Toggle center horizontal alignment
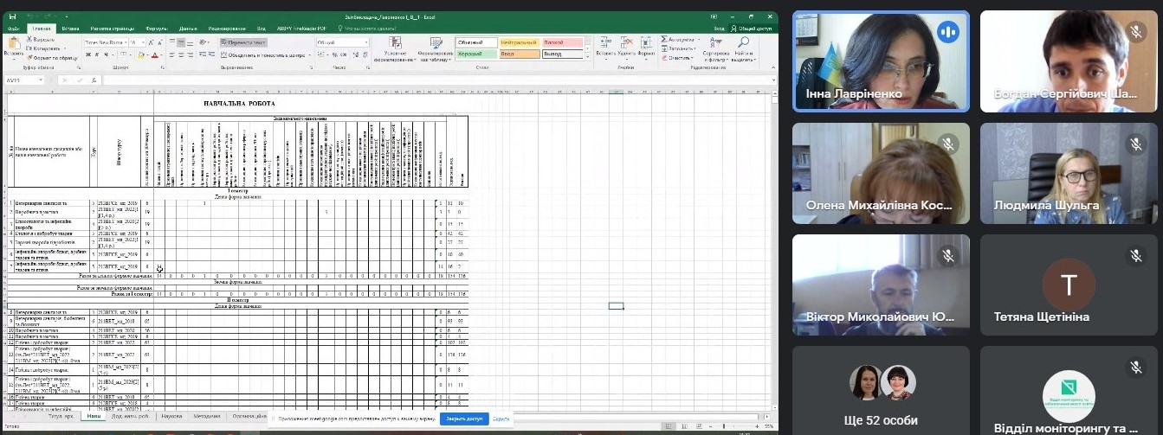 tap(181, 54)
